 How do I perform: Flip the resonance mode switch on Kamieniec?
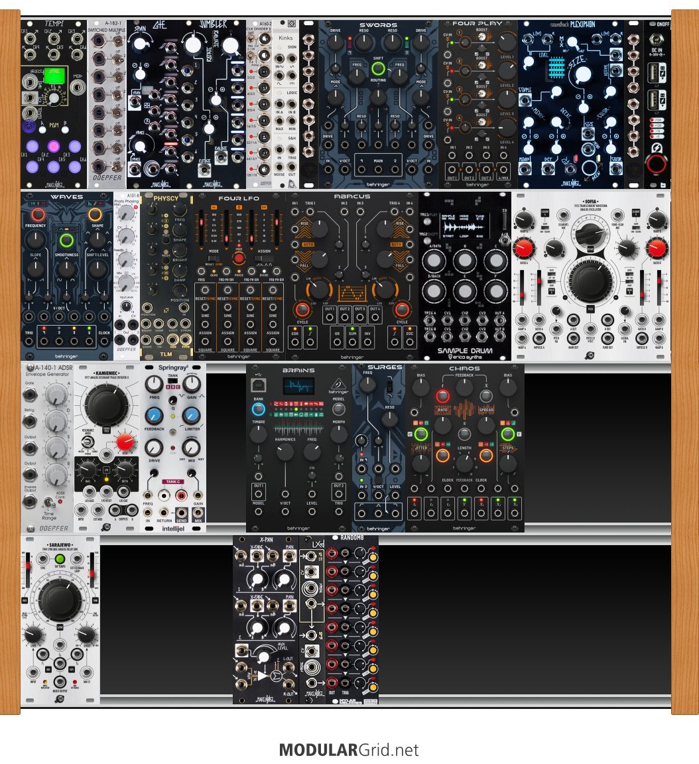[x=88, y=442]
